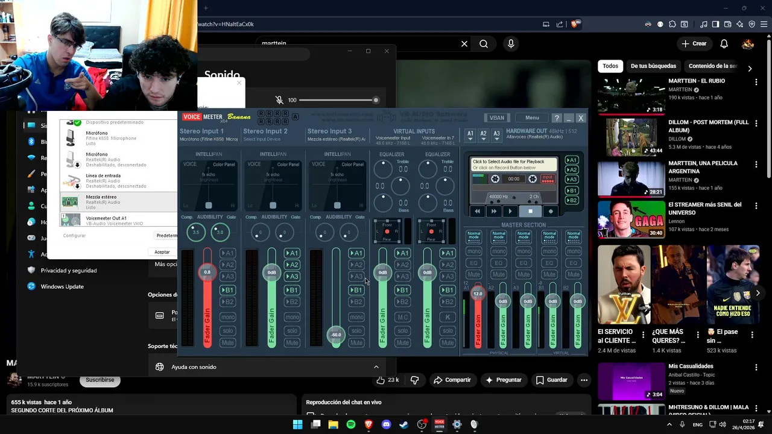Like the video with 23 k likes
The height and width of the screenshot is (434, 772).
coord(387,380)
